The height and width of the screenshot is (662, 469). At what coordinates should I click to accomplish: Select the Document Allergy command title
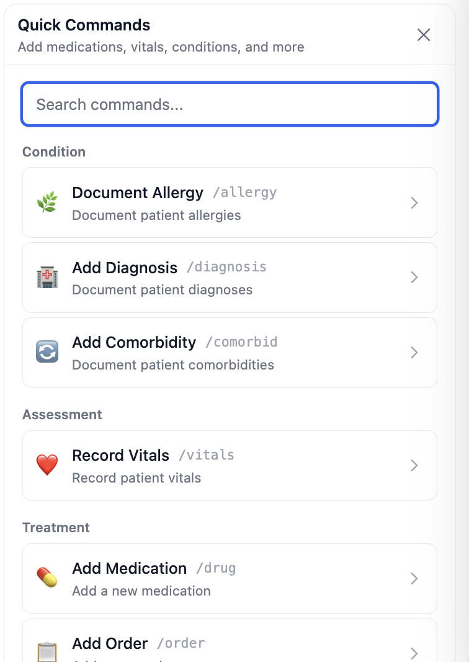pos(138,193)
